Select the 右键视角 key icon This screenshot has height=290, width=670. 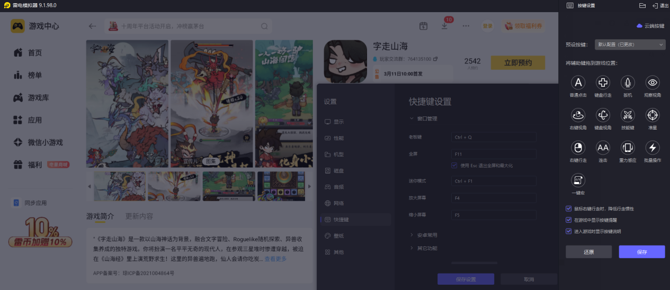coord(578,115)
